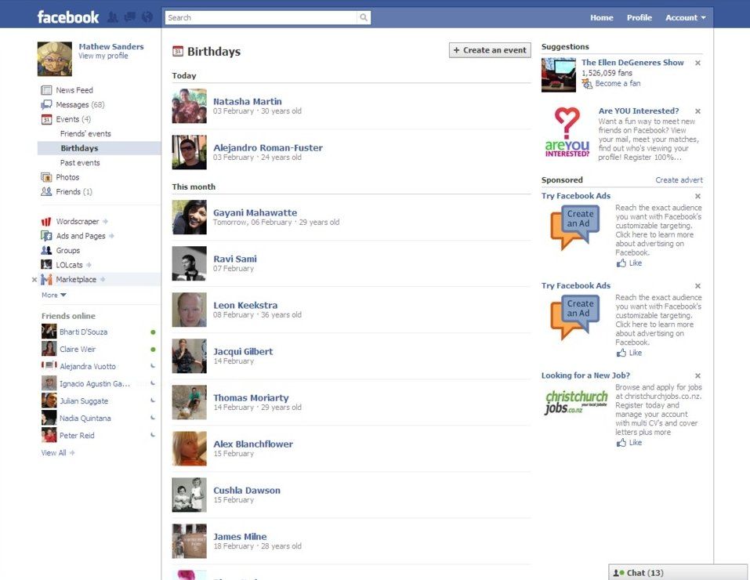Viewport: 750px width, 580px height.
Task: Click christchurch jobs logo
Action: pyautogui.click(x=576, y=402)
